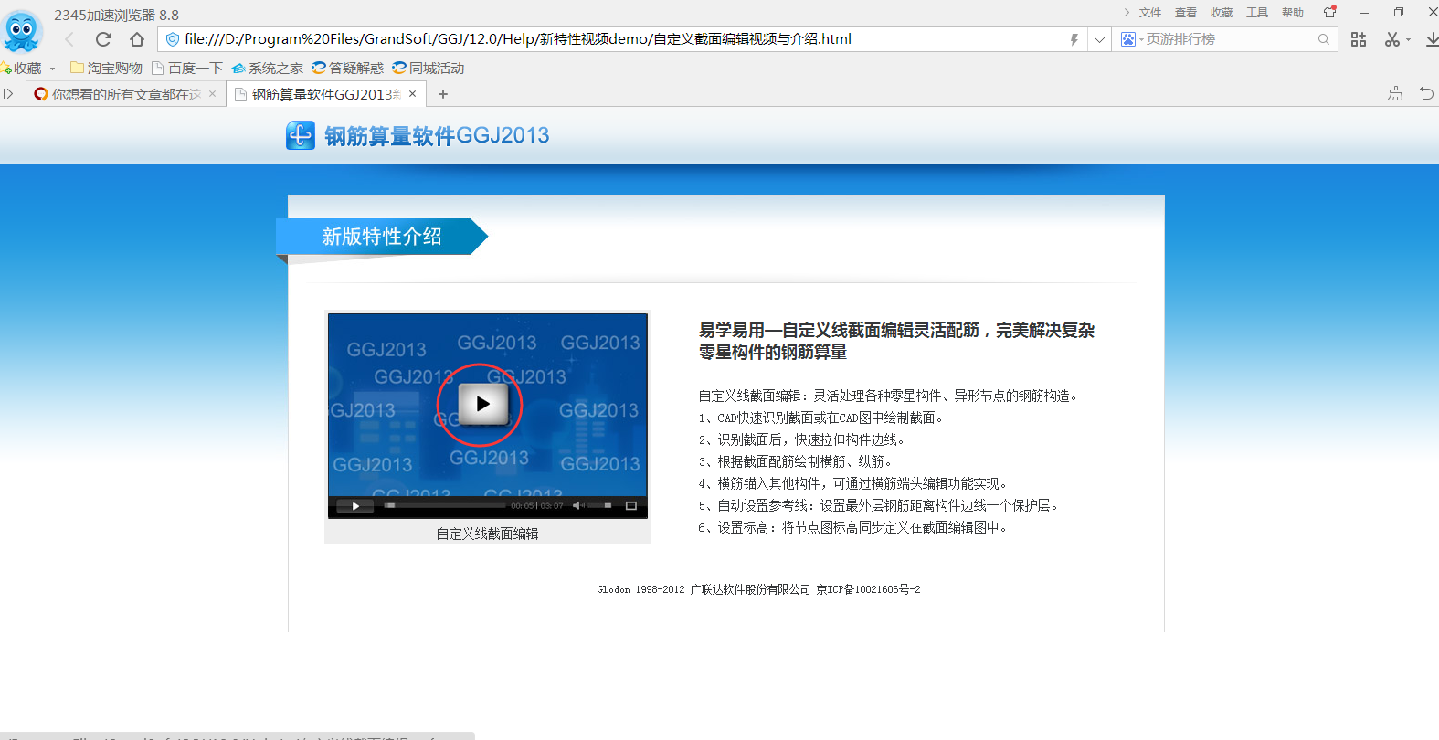Open the 淘宝购物 bookmark folder

pyautogui.click(x=106, y=69)
